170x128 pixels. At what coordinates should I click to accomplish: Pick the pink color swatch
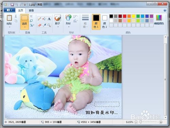[x=124, y=21]
